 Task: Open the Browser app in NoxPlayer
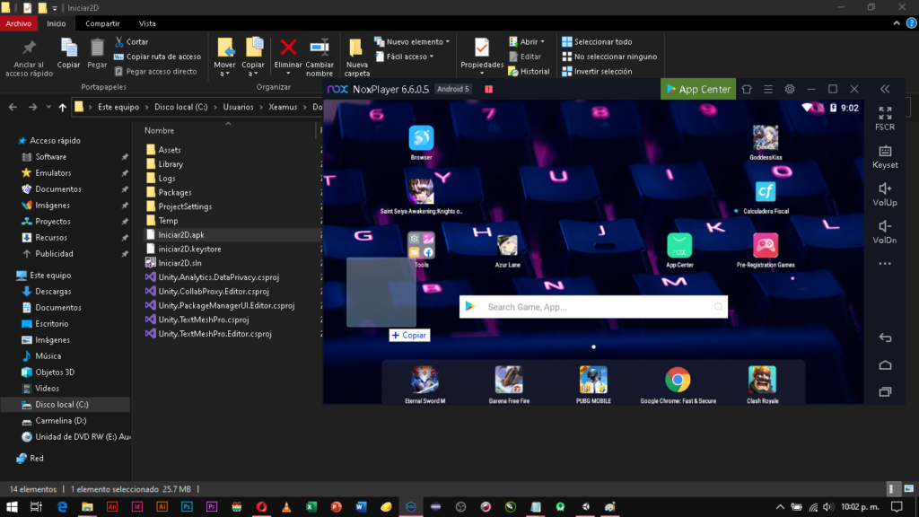click(x=421, y=138)
